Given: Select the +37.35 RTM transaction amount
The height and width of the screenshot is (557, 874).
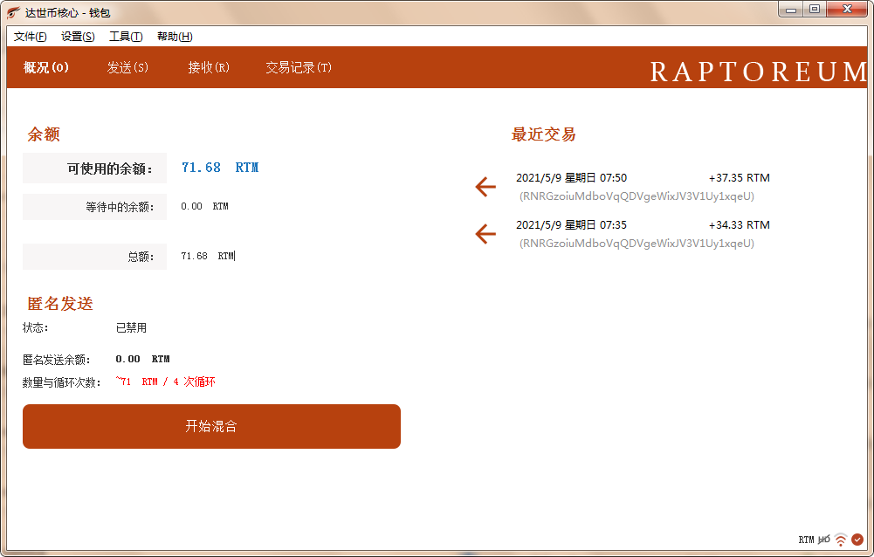Looking at the screenshot, I should pyautogui.click(x=740, y=178).
